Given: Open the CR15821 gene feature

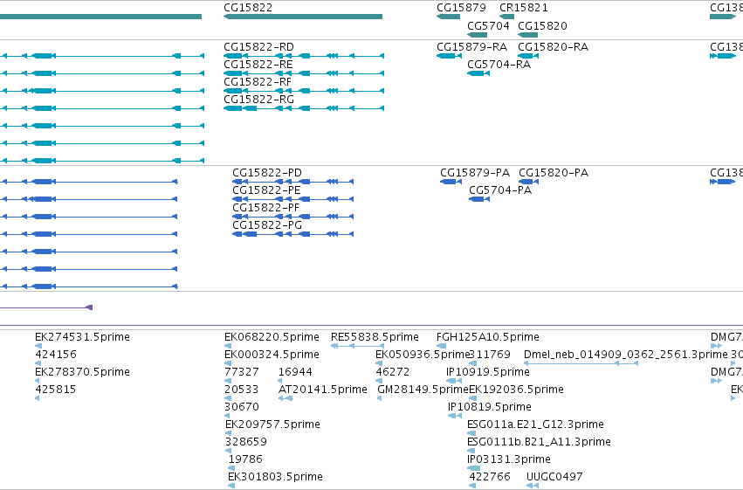Looking at the screenshot, I should (506, 17).
